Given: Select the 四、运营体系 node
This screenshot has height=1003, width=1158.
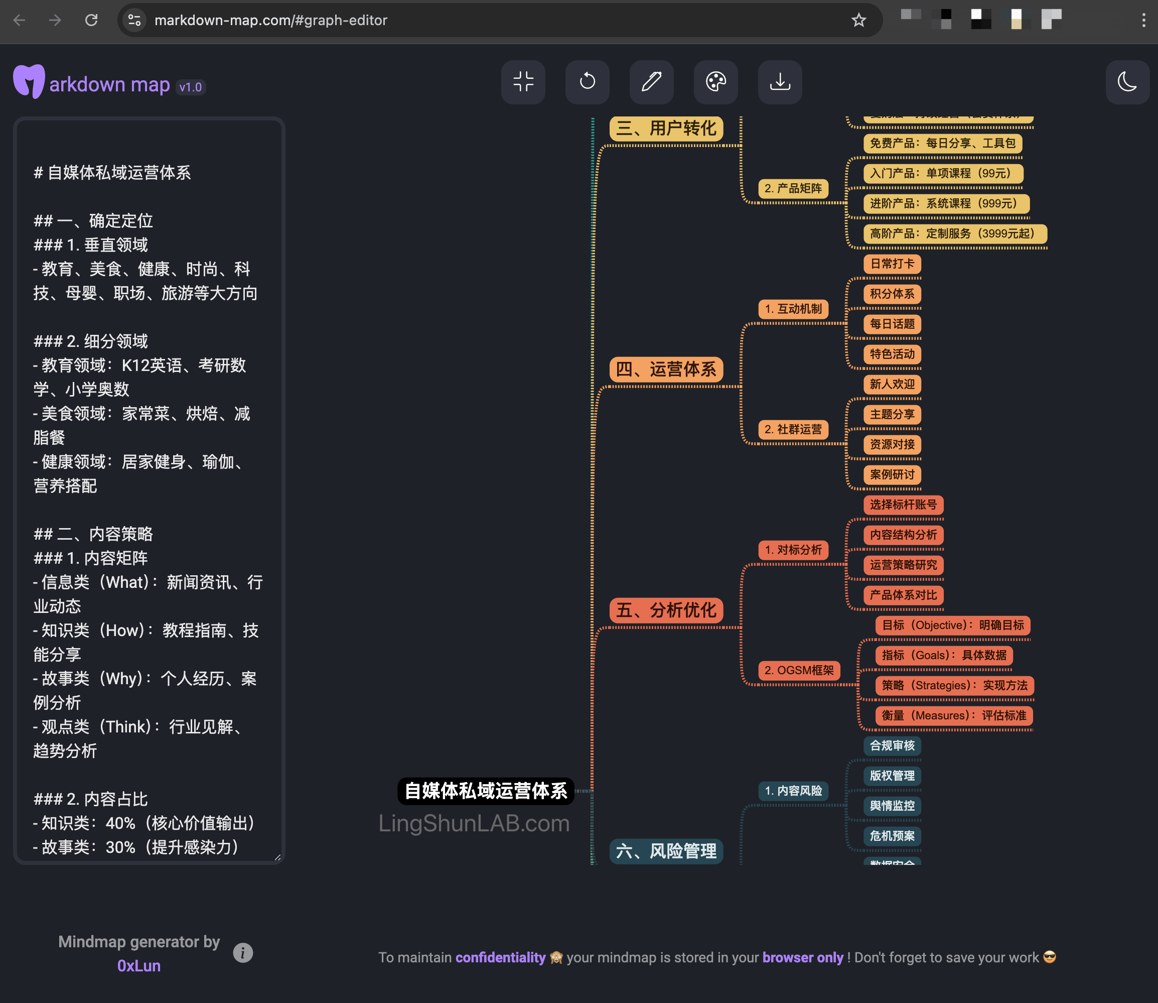Looking at the screenshot, I should 666,369.
